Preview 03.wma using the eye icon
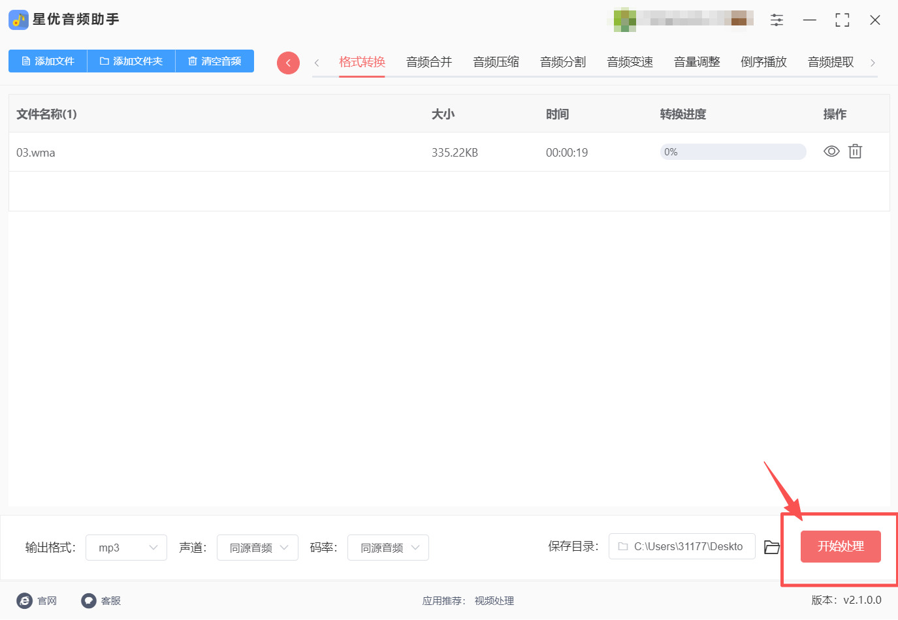This screenshot has height=620, width=898. click(x=831, y=151)
